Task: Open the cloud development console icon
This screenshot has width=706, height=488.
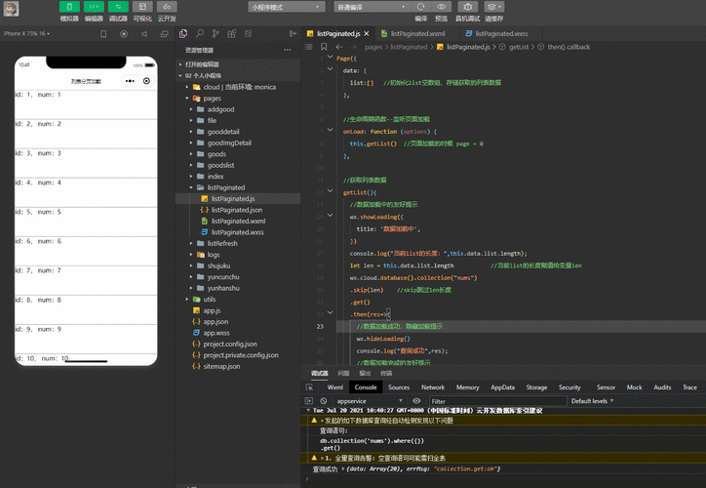Action: pyautogui.click(x=166, y=7)
